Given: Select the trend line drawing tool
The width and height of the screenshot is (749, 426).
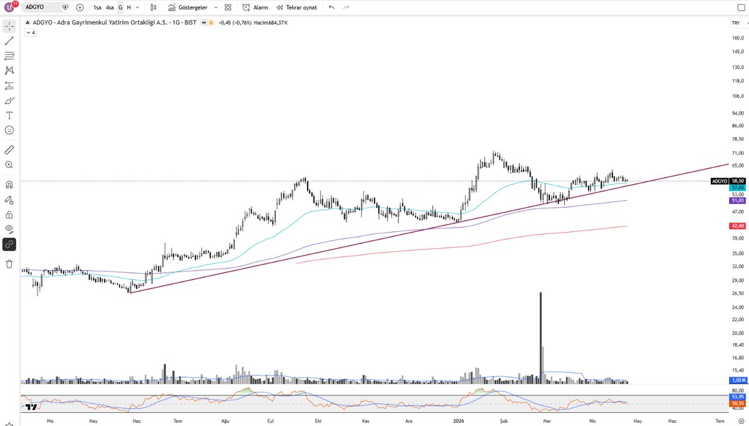Looking at the screenshot, I should [x=9, y=41].
